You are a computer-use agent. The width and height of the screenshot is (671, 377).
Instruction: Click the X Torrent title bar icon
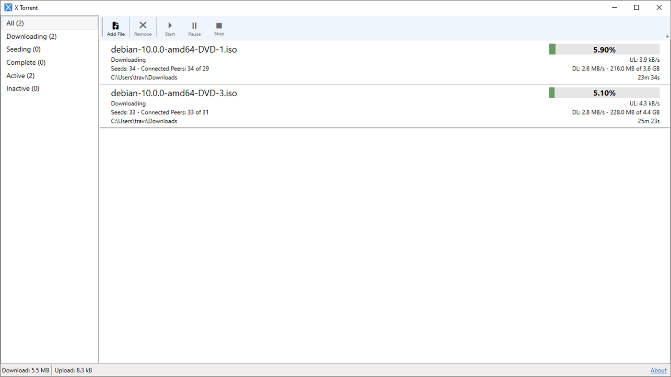[7, 7]
